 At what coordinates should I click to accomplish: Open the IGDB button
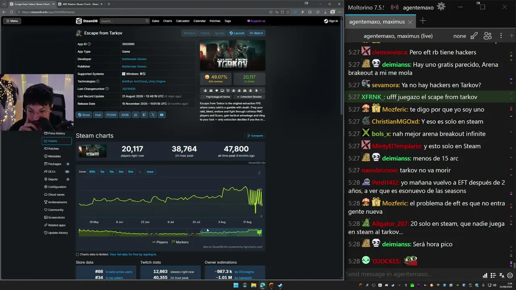click(x=125, y=115)
